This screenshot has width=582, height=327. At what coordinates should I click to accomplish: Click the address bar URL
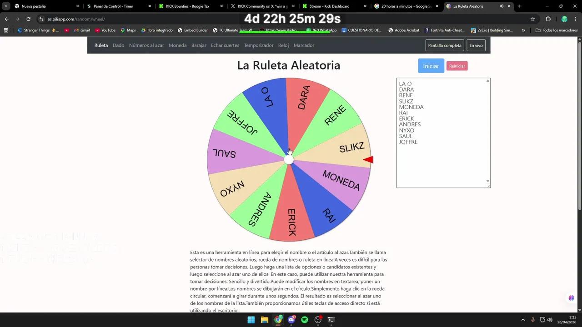[x=76, y=19]
